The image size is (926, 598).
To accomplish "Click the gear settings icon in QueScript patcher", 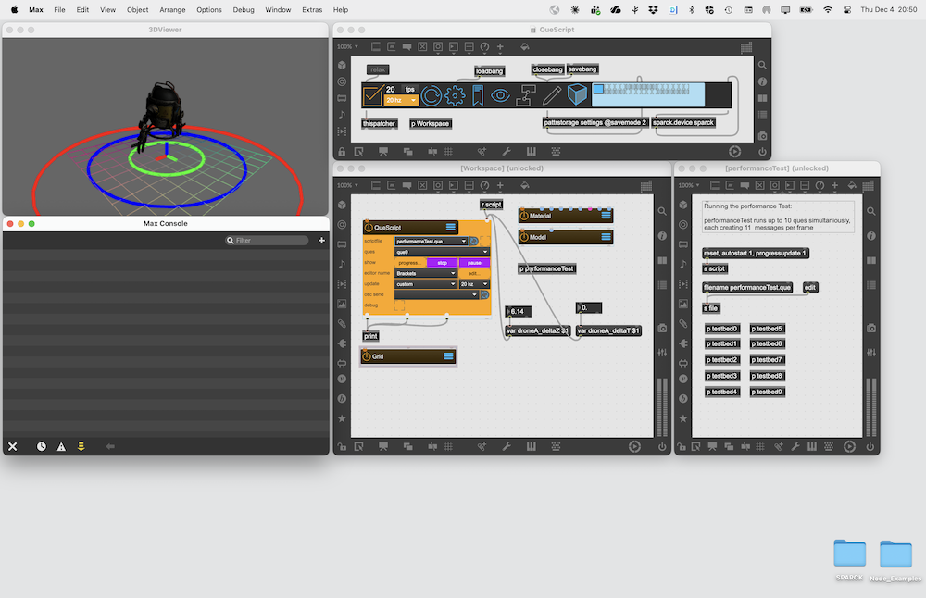I will [455, 95].
